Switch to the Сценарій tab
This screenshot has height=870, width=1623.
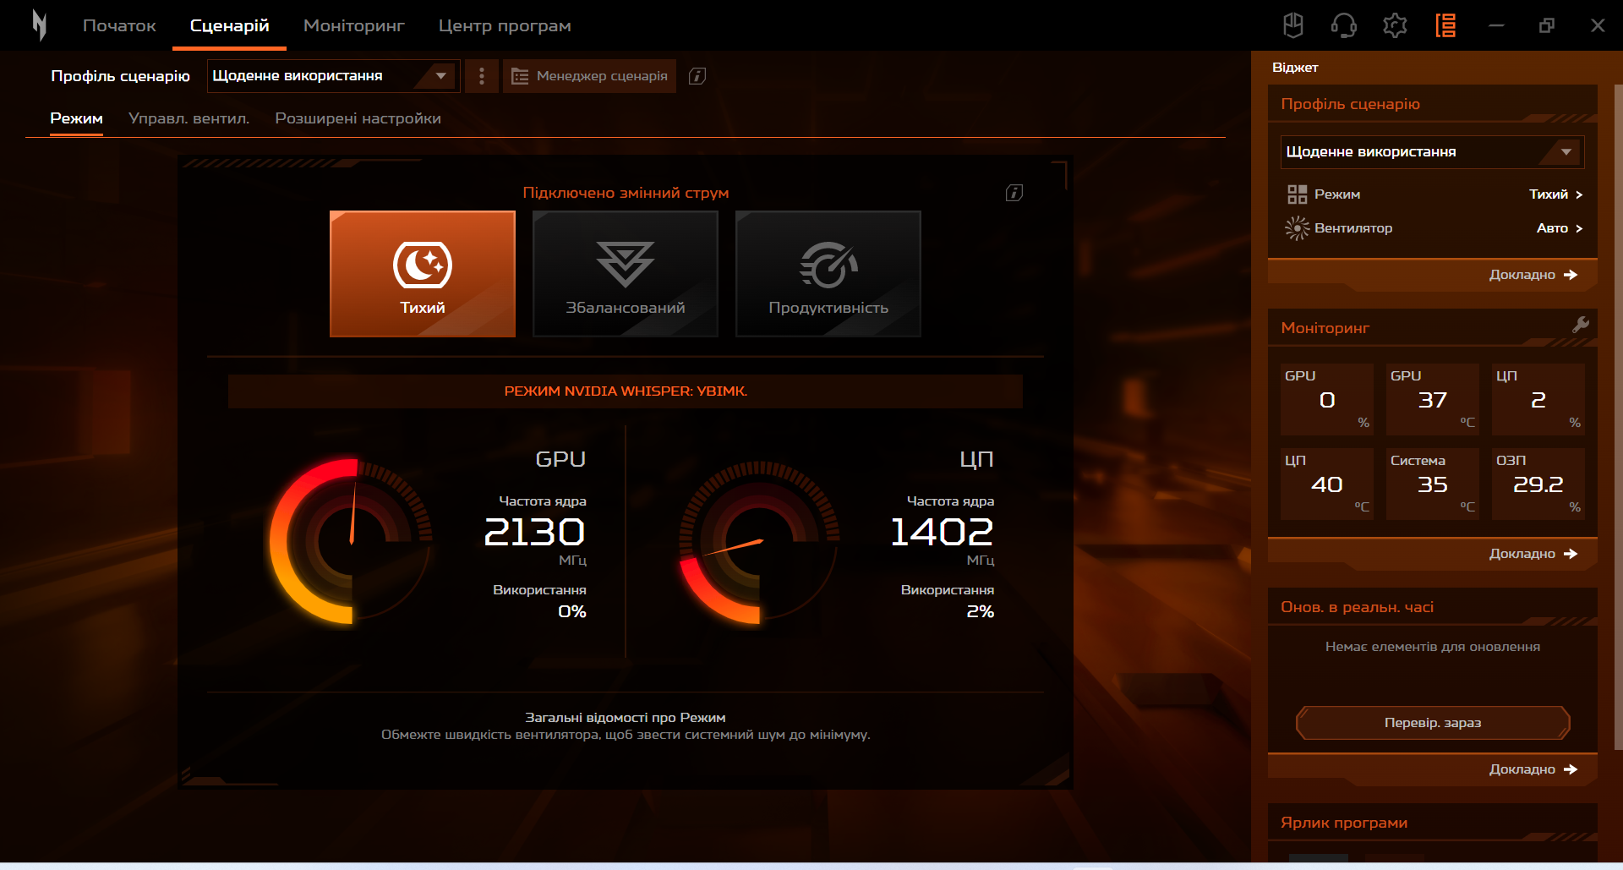coord(230,25)
